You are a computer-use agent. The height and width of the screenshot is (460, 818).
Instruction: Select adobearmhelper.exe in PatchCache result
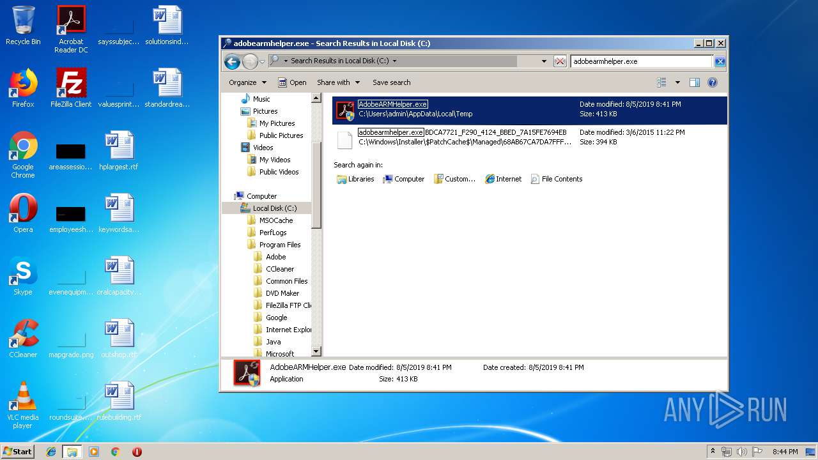point(529,137)
